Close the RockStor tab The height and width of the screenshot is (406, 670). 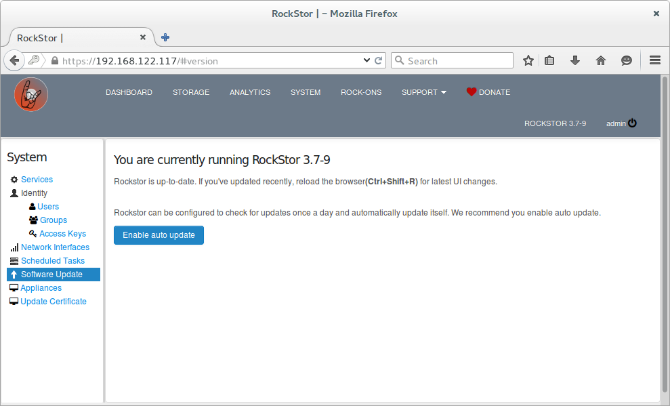(x=143, y=37)
